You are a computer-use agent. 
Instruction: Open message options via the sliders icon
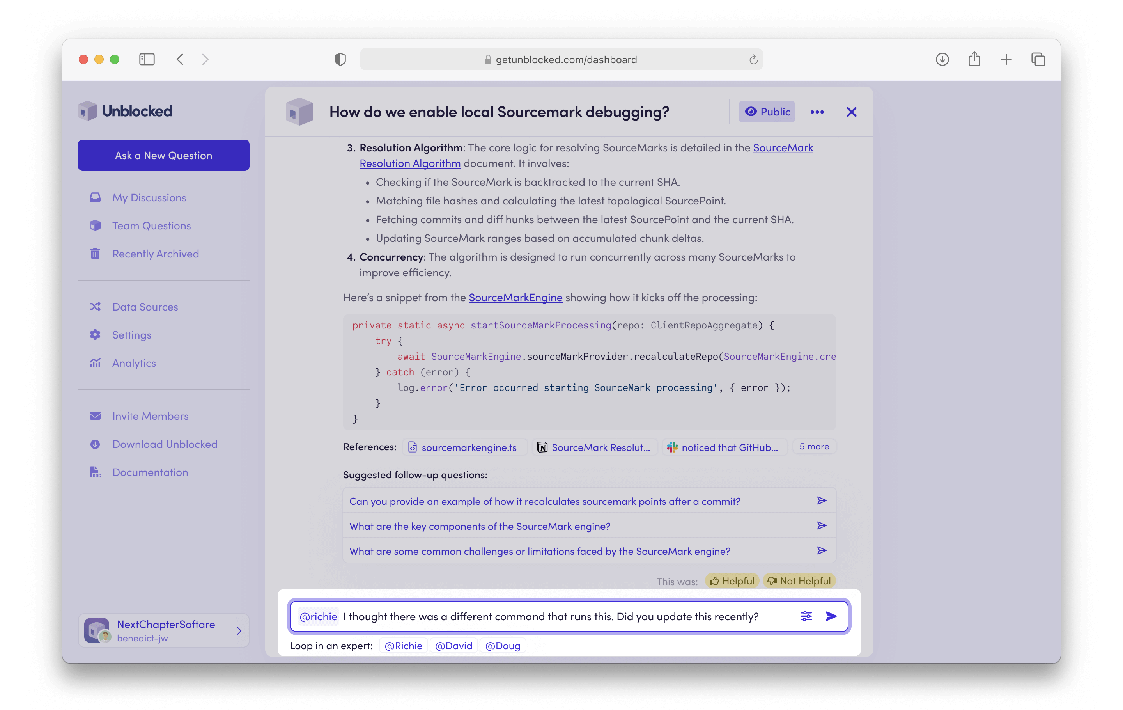pos(806,616)
